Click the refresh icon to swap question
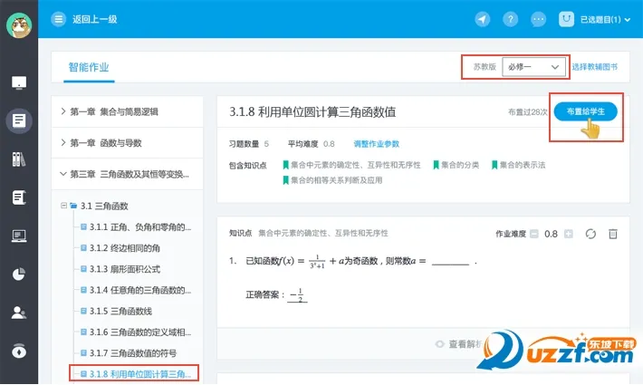Screen dimensions: 643x385 tap(590, 234)
